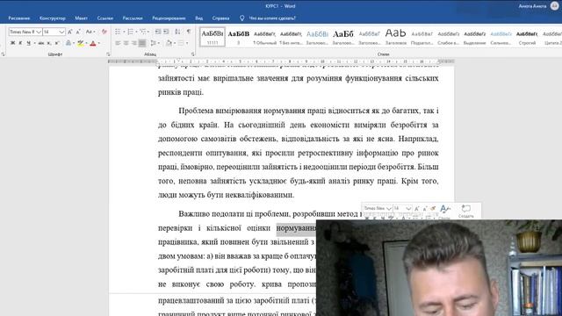Open ribbon font size dropdown
This screenshot has width=562, height=316.
click(61, 32)
